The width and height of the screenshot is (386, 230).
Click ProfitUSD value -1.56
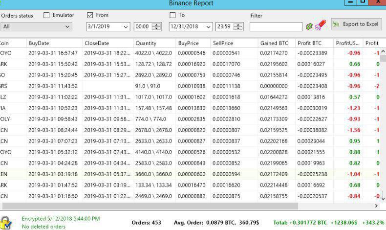click(354, 130)
